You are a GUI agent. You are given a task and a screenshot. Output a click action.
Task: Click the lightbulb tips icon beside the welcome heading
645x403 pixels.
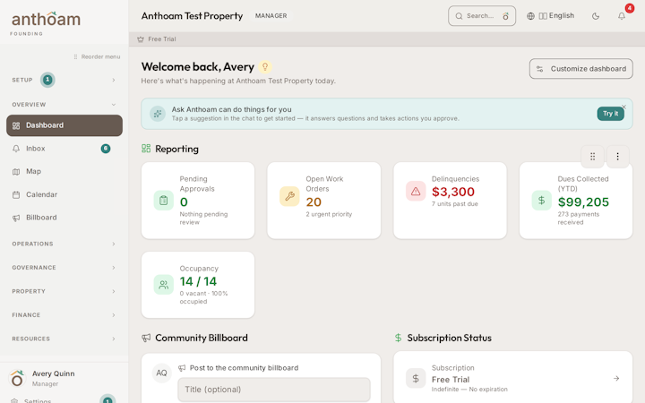tap(265, 66)
